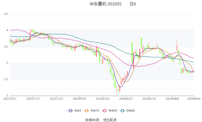Image resolution: width=202 pixels, height=122 pixels.
Task: Click the 20240408 x-axis date label
Action: click(172, 99)
